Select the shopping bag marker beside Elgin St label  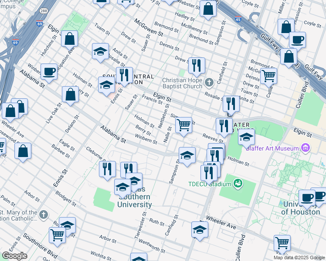point(69,39)
